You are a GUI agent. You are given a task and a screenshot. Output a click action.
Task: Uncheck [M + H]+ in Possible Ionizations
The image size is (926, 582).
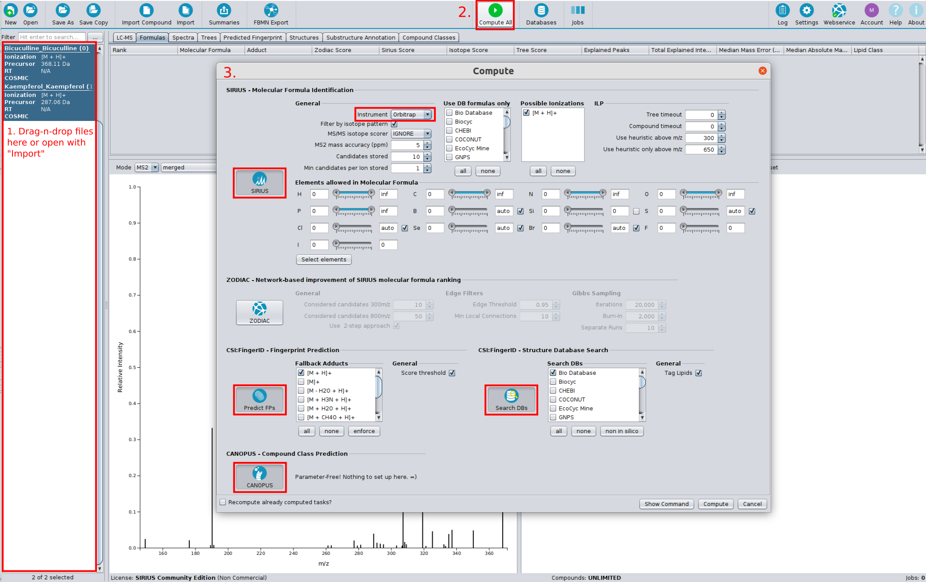pyautogui.click(x=527, y=113)
